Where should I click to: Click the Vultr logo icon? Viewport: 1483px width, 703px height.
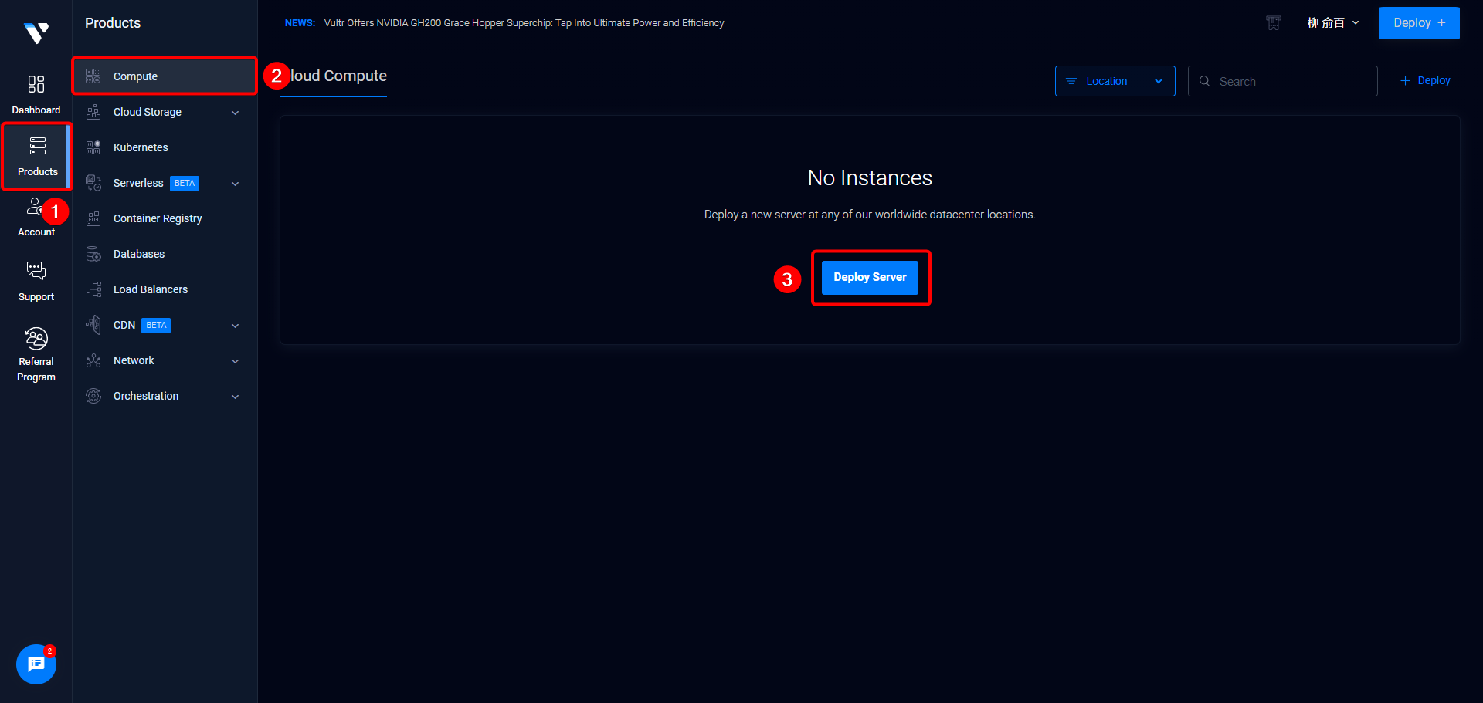pyautogui.click(x=36, y=32)
